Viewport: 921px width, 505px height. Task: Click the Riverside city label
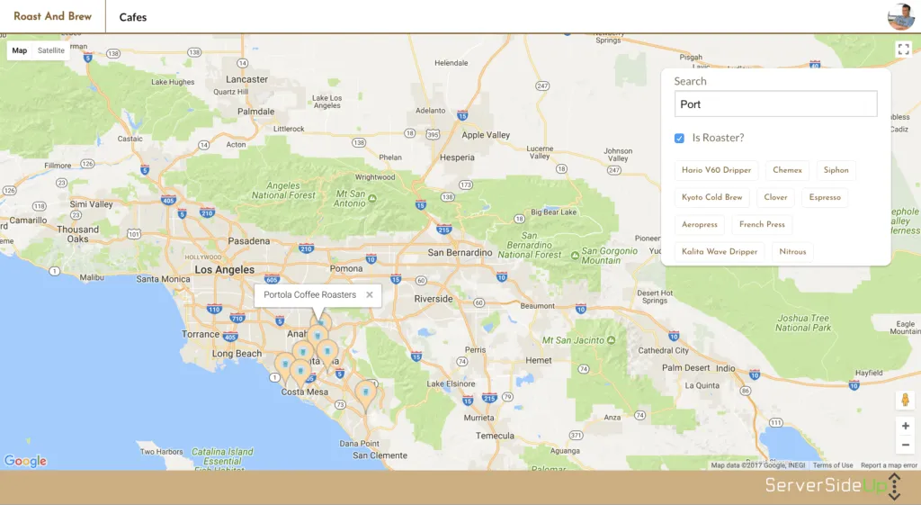(x=434, y=299)
